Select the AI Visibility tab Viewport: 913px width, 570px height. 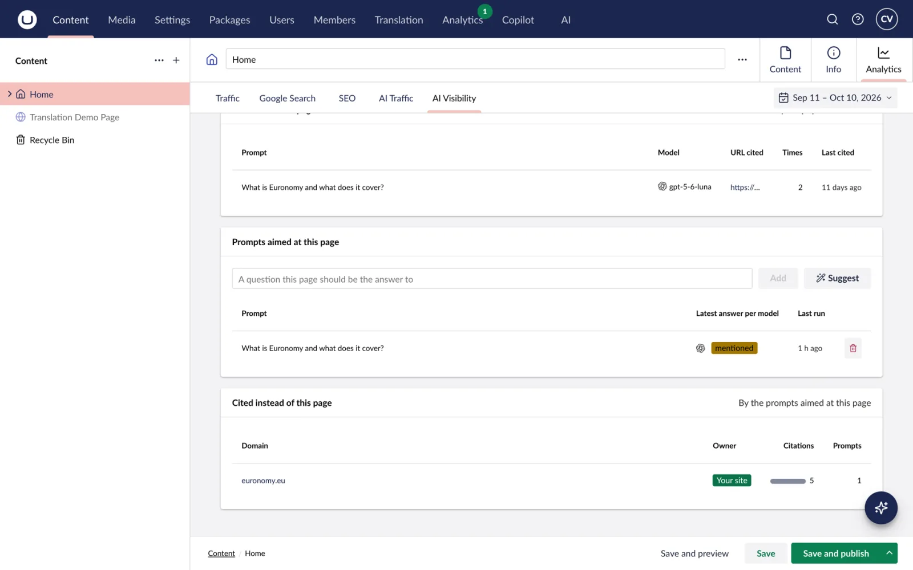tap(454, 98)
